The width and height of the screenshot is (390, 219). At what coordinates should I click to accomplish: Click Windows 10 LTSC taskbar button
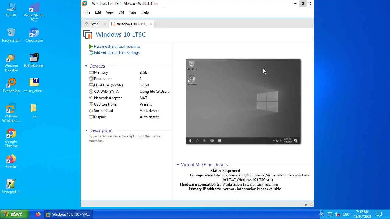click(x=68, y=214)
